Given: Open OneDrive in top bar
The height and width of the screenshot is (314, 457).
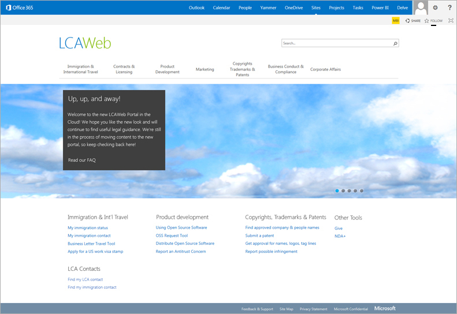Looking at the screenshot, I should coord(293,8).
